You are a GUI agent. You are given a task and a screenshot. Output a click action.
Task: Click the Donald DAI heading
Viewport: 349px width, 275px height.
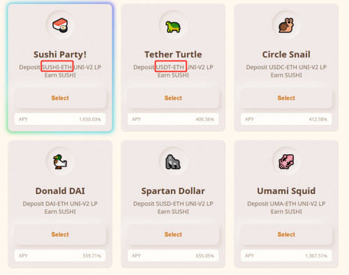click(60, 191)
